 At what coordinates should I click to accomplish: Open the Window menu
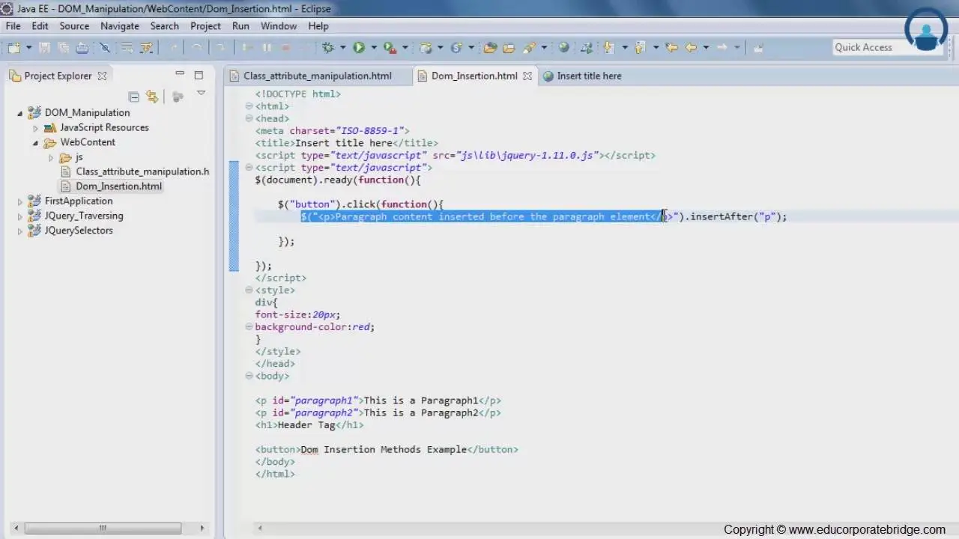pyautogui.click(x=279, y=25)
